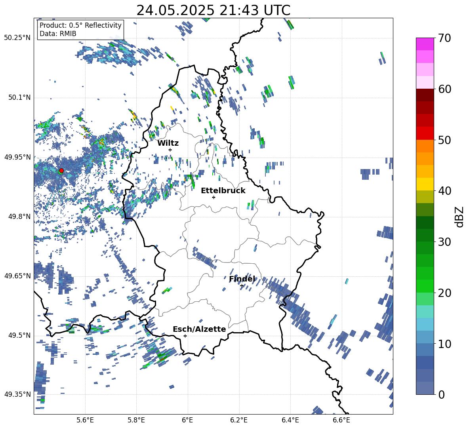Click the title 24.05.2025 21:43 UTC
The height and width of the screenshot is (428, 469).
click(213, 10)
